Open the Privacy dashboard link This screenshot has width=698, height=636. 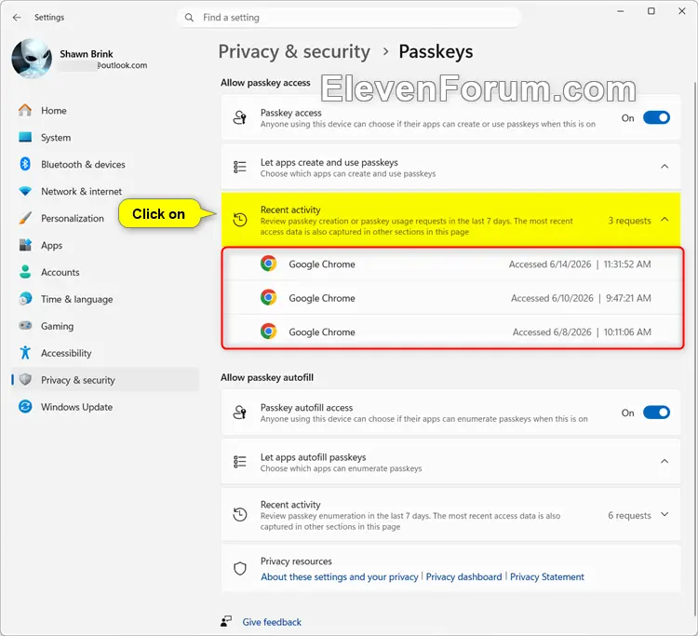tap(463, 576)
